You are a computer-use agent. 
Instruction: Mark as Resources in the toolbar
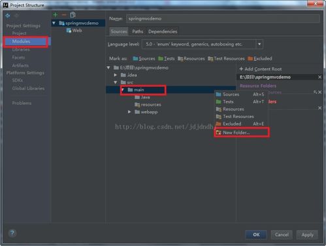(x=191, y=58)
